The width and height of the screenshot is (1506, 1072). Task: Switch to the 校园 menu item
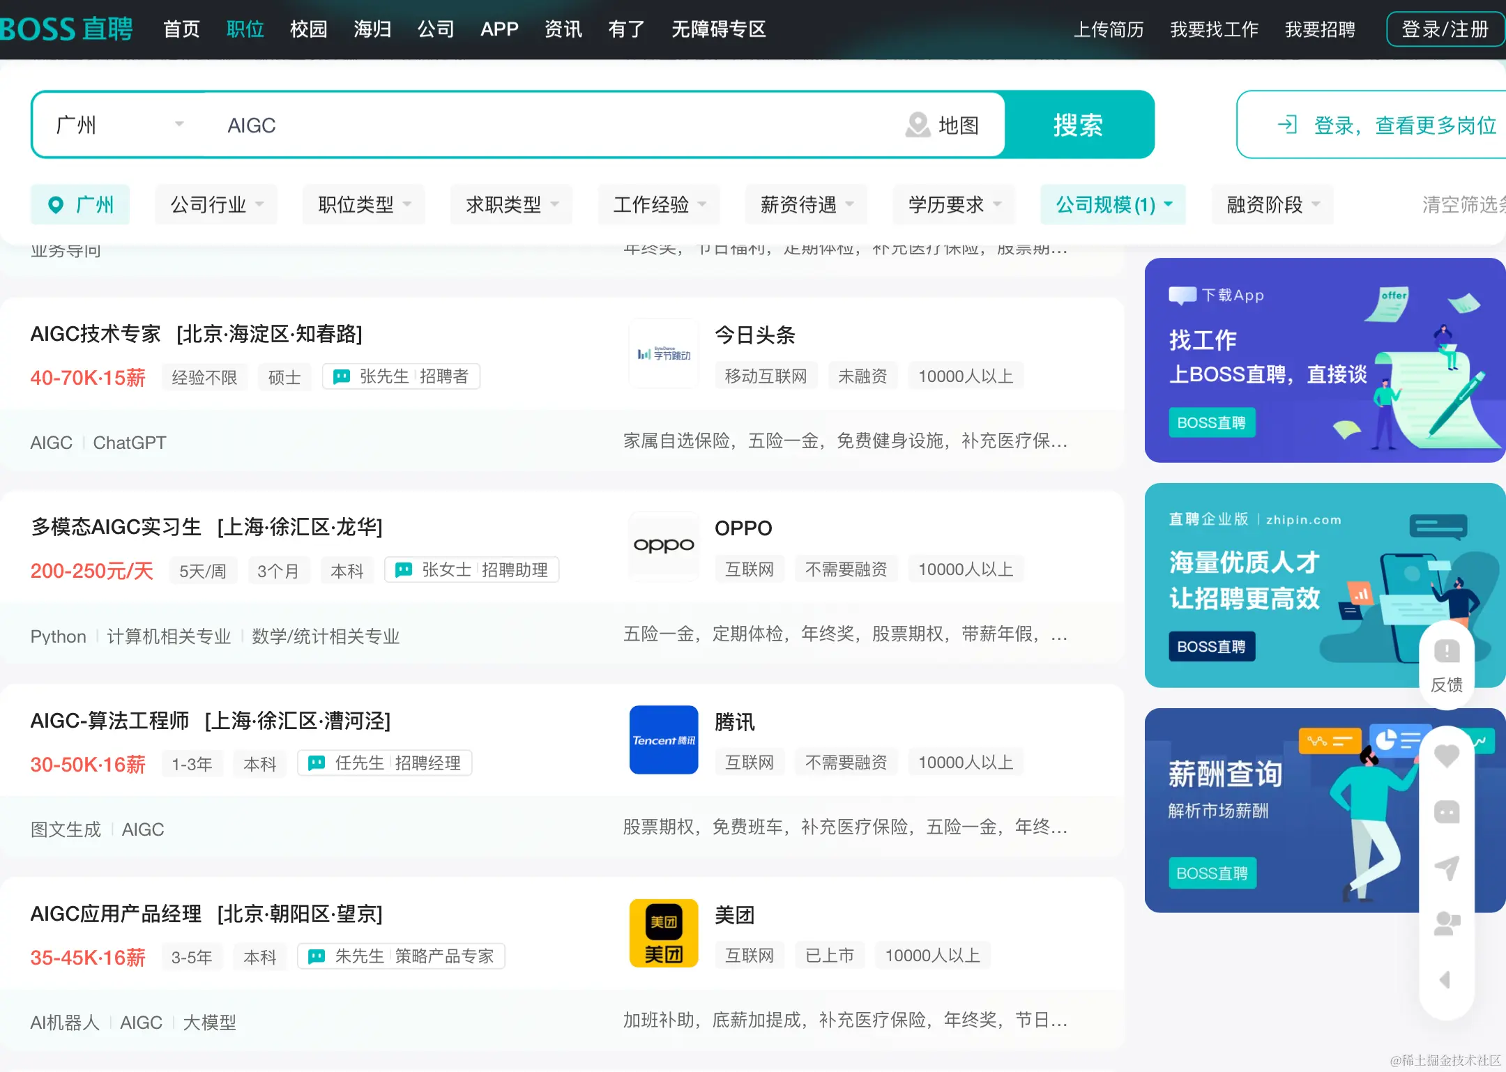[308, 29]
